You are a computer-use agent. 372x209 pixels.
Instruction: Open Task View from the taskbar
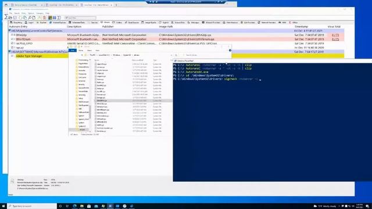click(x=67, y=206)
